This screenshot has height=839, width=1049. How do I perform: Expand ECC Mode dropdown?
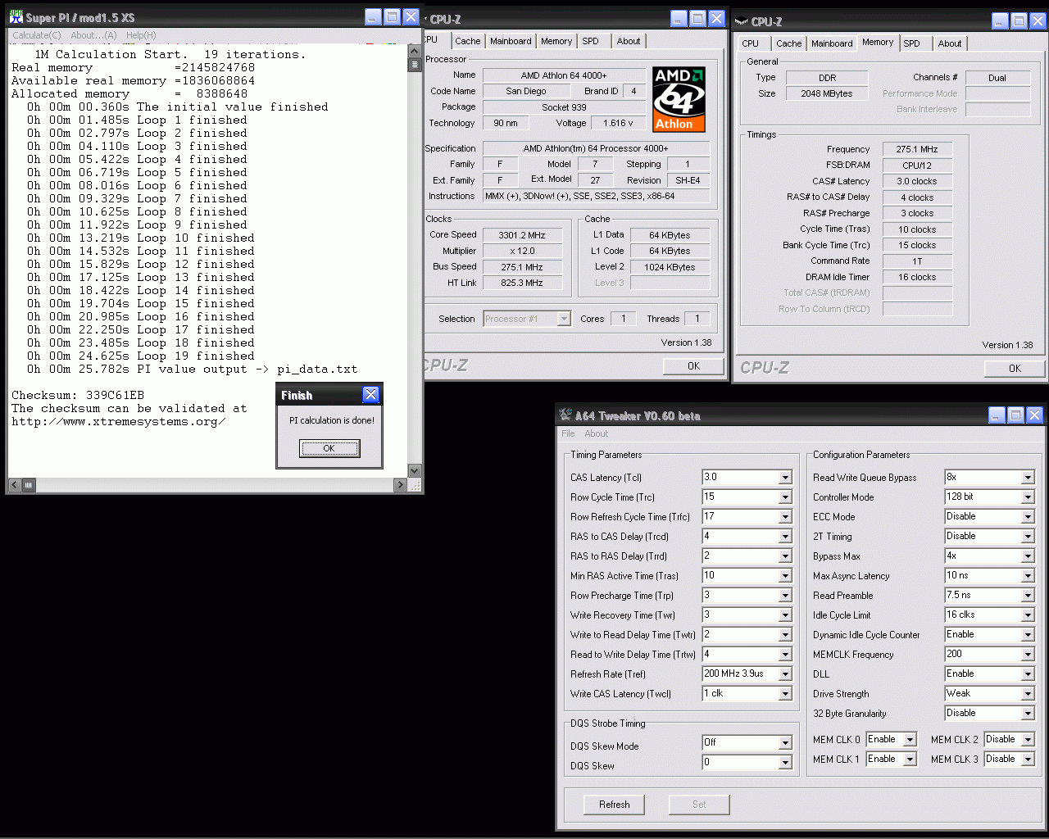pos(1028,517)
